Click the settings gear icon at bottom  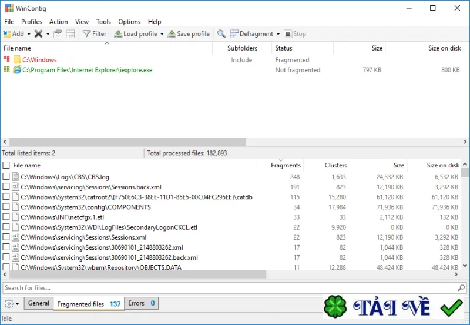pyautogui.click(x=9, y=304)
